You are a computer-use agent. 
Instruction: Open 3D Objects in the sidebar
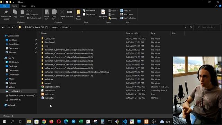point(14,62)
